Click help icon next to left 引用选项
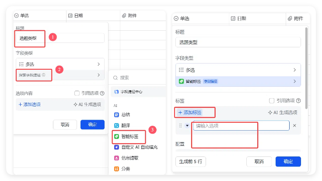 (x=102, y=93)
